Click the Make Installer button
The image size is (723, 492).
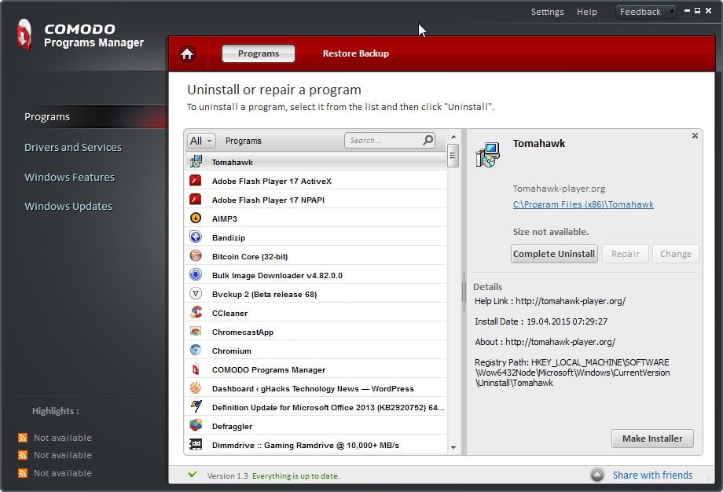pos(652,439)
